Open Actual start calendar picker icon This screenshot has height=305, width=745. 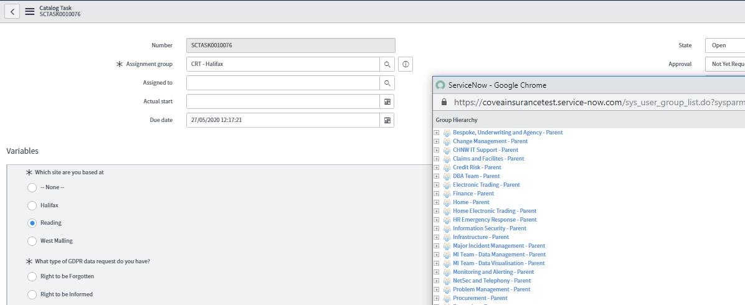(387, 101)
